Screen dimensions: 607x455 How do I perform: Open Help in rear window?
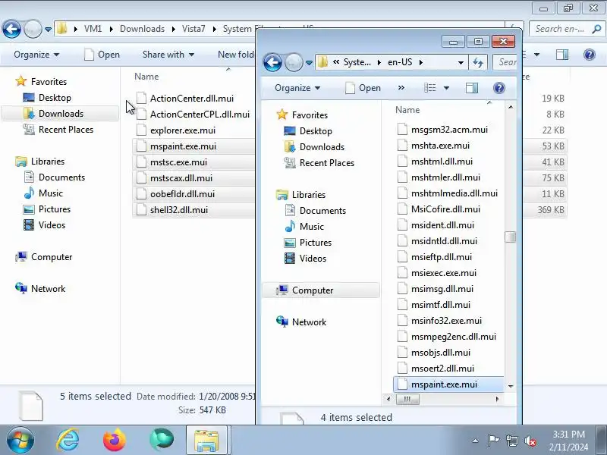point(590,55)
